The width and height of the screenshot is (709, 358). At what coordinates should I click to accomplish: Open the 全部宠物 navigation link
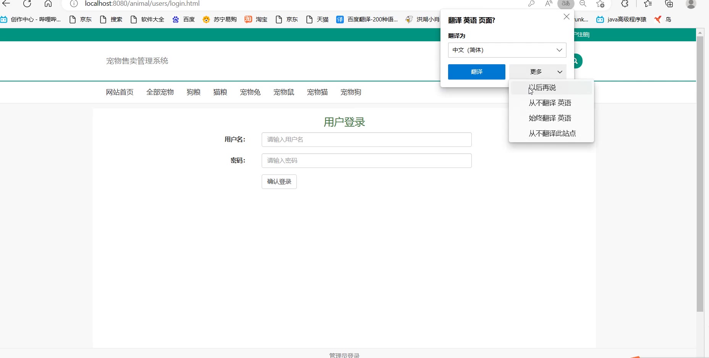[160, 92]
